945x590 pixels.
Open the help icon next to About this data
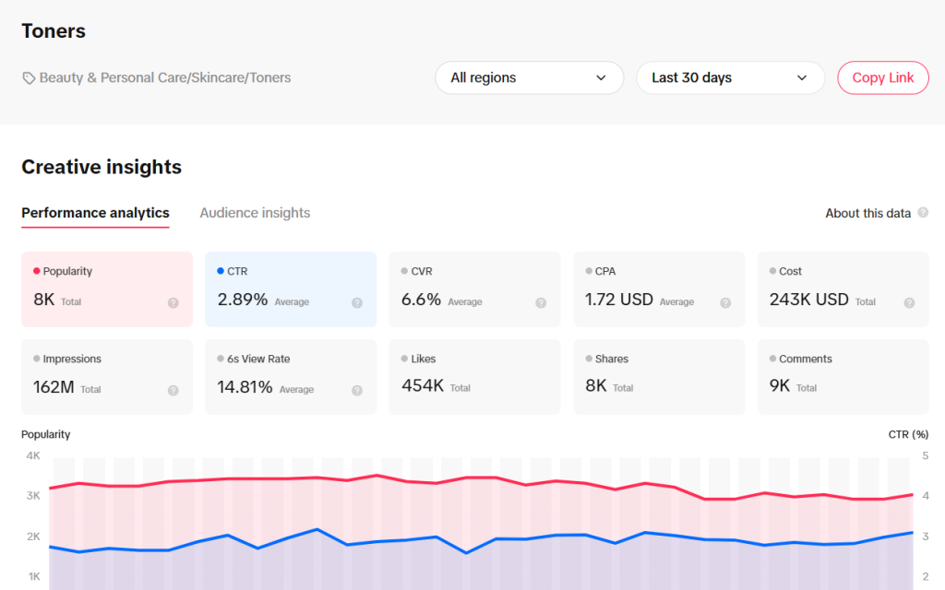(923, 213)
